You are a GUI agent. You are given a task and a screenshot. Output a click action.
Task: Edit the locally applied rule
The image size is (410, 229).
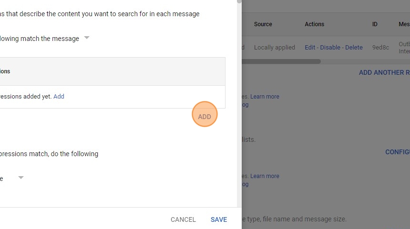pos(310,48)
